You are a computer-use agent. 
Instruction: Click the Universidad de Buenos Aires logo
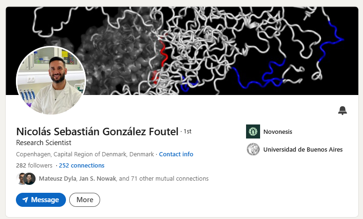(253, 150)
